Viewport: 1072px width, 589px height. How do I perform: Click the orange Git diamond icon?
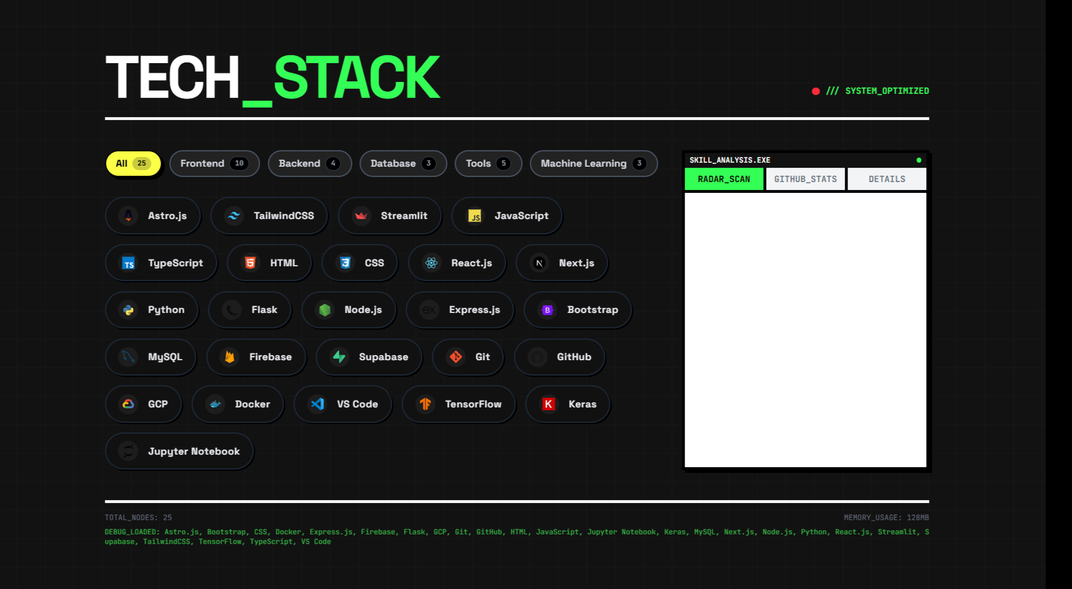point(456,357)
